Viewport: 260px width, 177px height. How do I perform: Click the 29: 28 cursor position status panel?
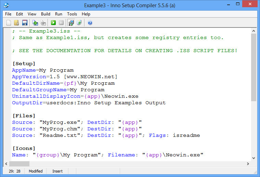[14, 171]
